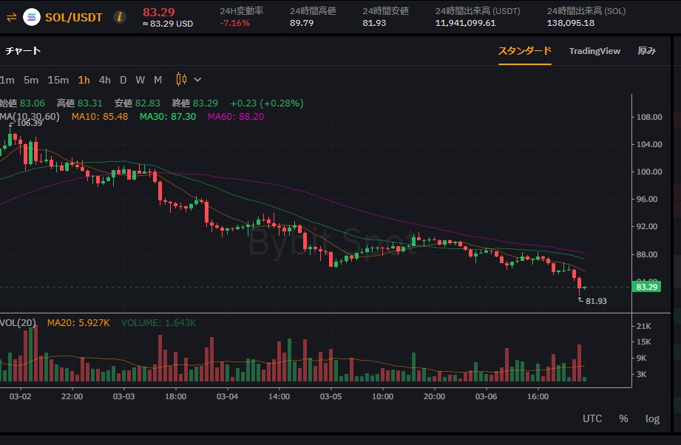Select the D daily timeframe
The height and width of the screenshot is (445, 681).
point(123,80)
